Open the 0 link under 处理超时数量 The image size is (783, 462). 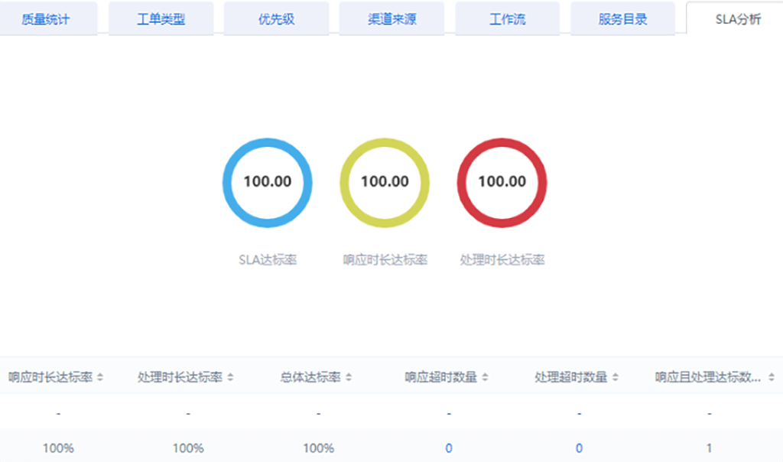[579, 448]
